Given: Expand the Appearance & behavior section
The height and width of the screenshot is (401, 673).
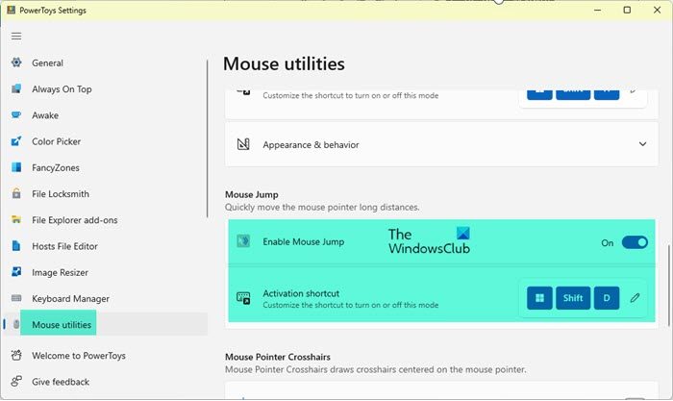Looking at the screenshot, I should 642,144.
